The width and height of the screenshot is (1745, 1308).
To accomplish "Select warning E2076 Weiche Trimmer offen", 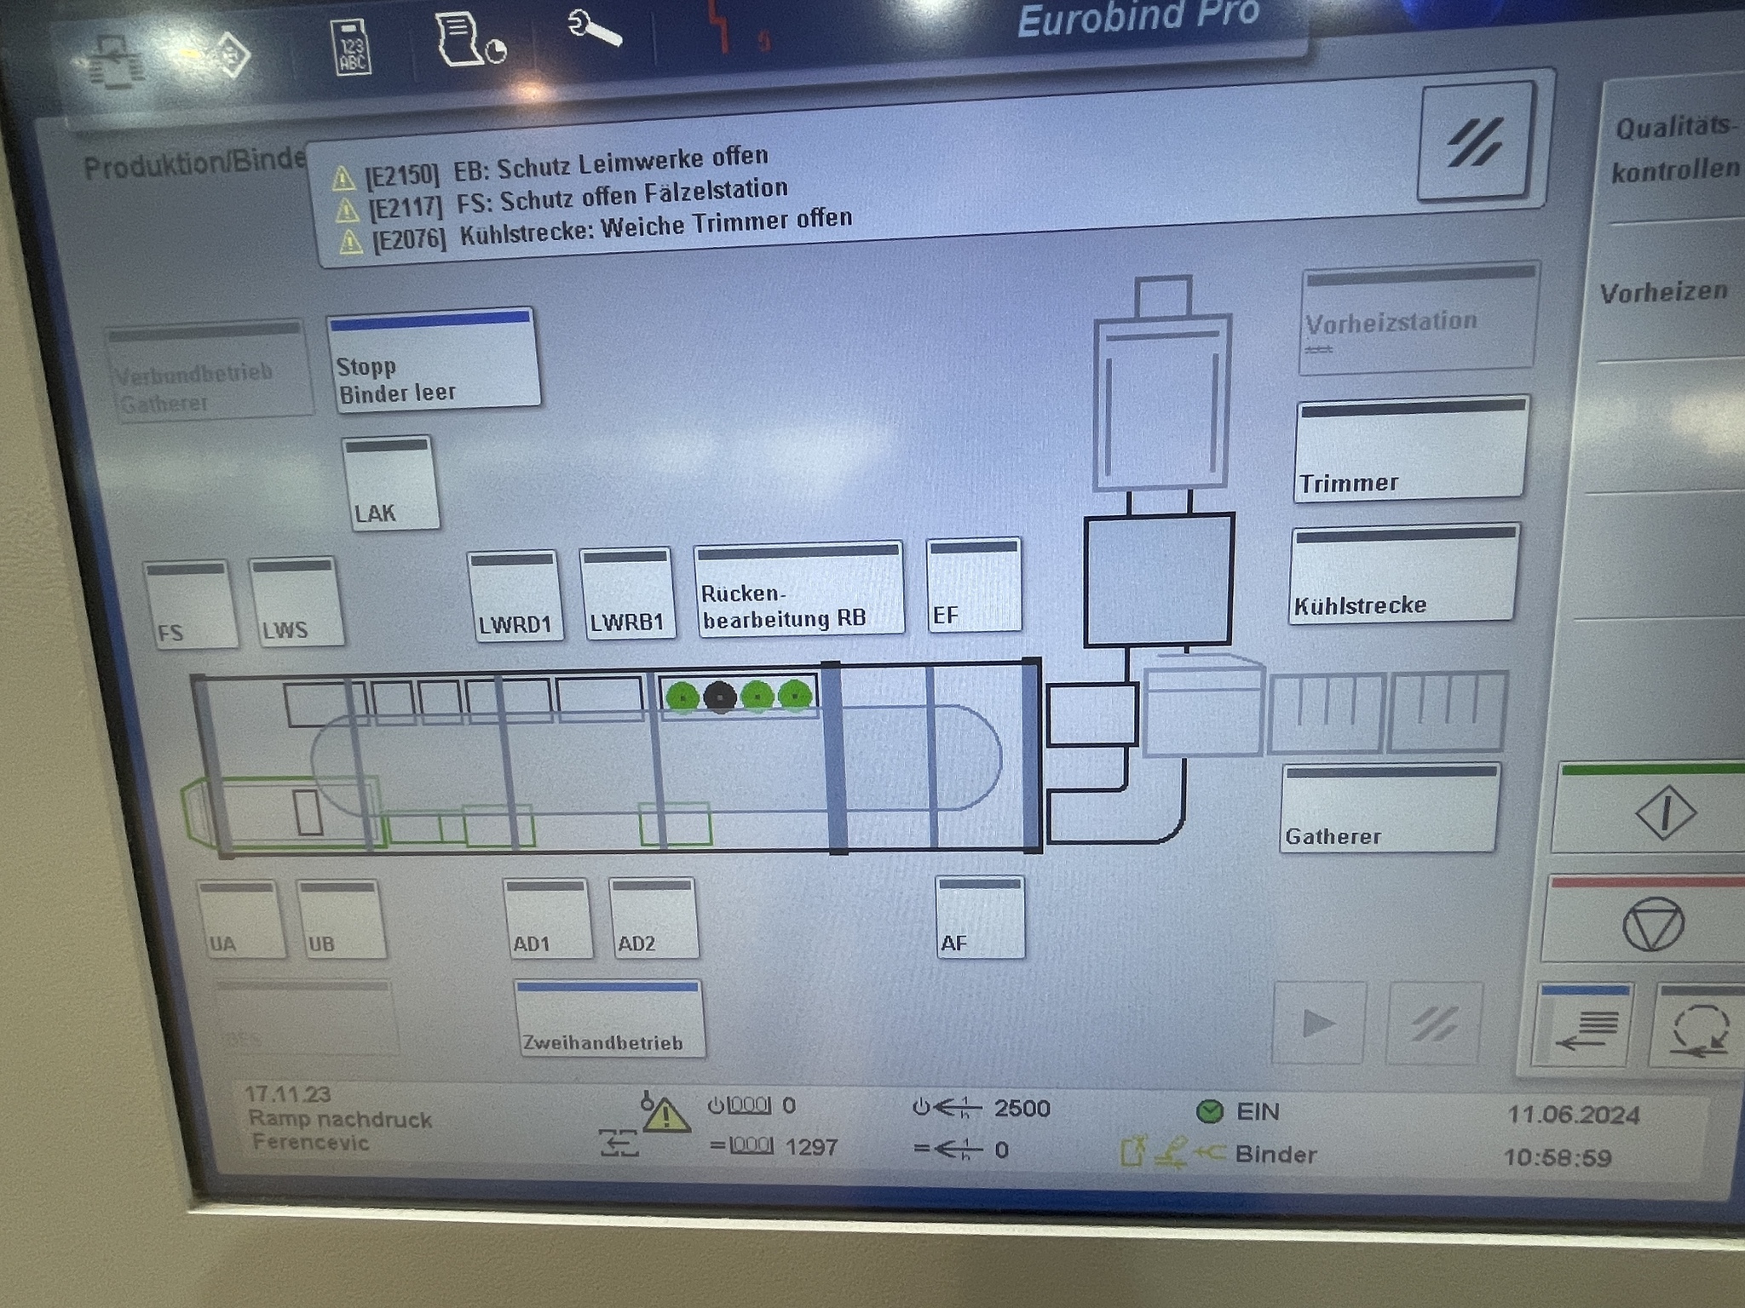I will (612, 231).
